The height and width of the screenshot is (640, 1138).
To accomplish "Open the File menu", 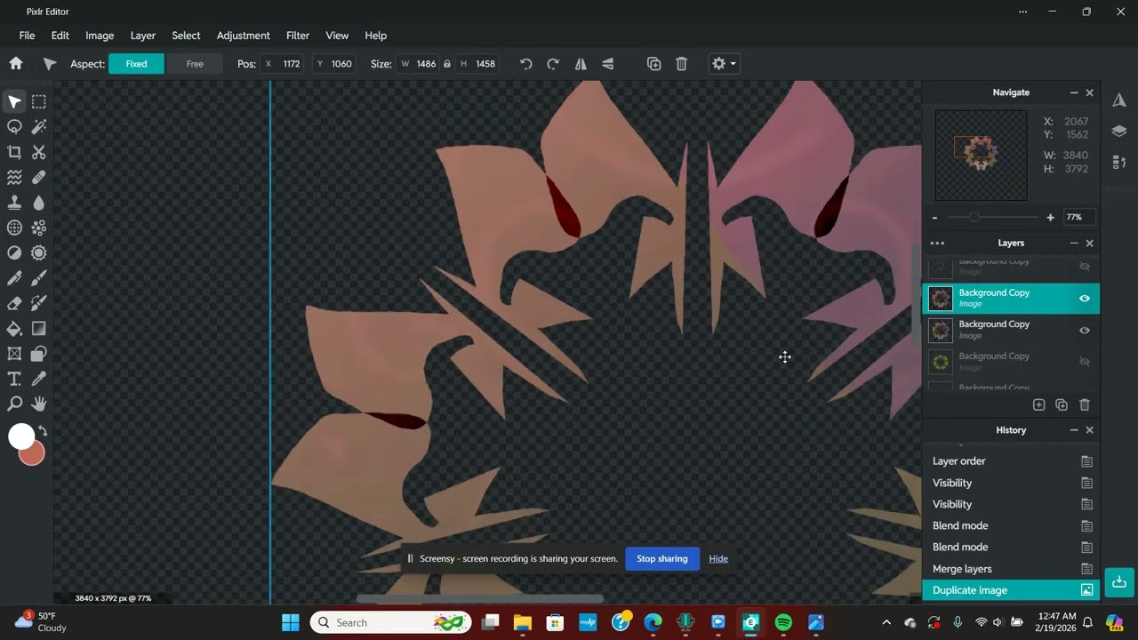I will coord(27,36).
